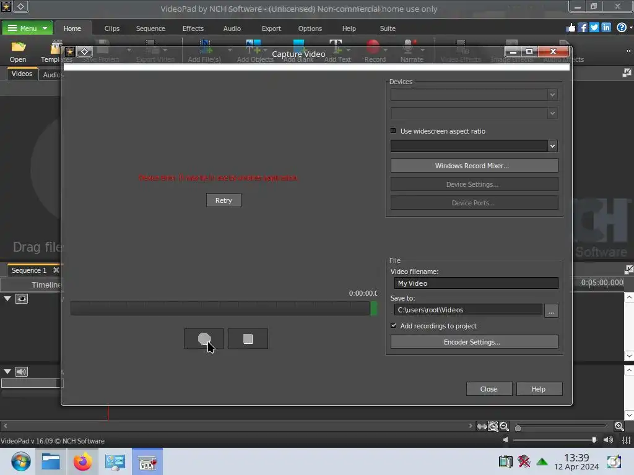This screenshot has height=475, width=634.
Task: Open the Export ribbon tab
Action: (x=271, y=28)
